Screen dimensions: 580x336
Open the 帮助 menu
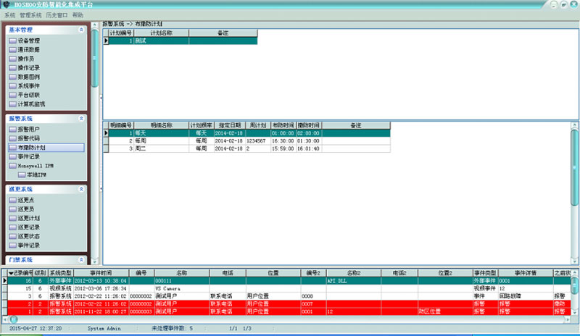78,14
